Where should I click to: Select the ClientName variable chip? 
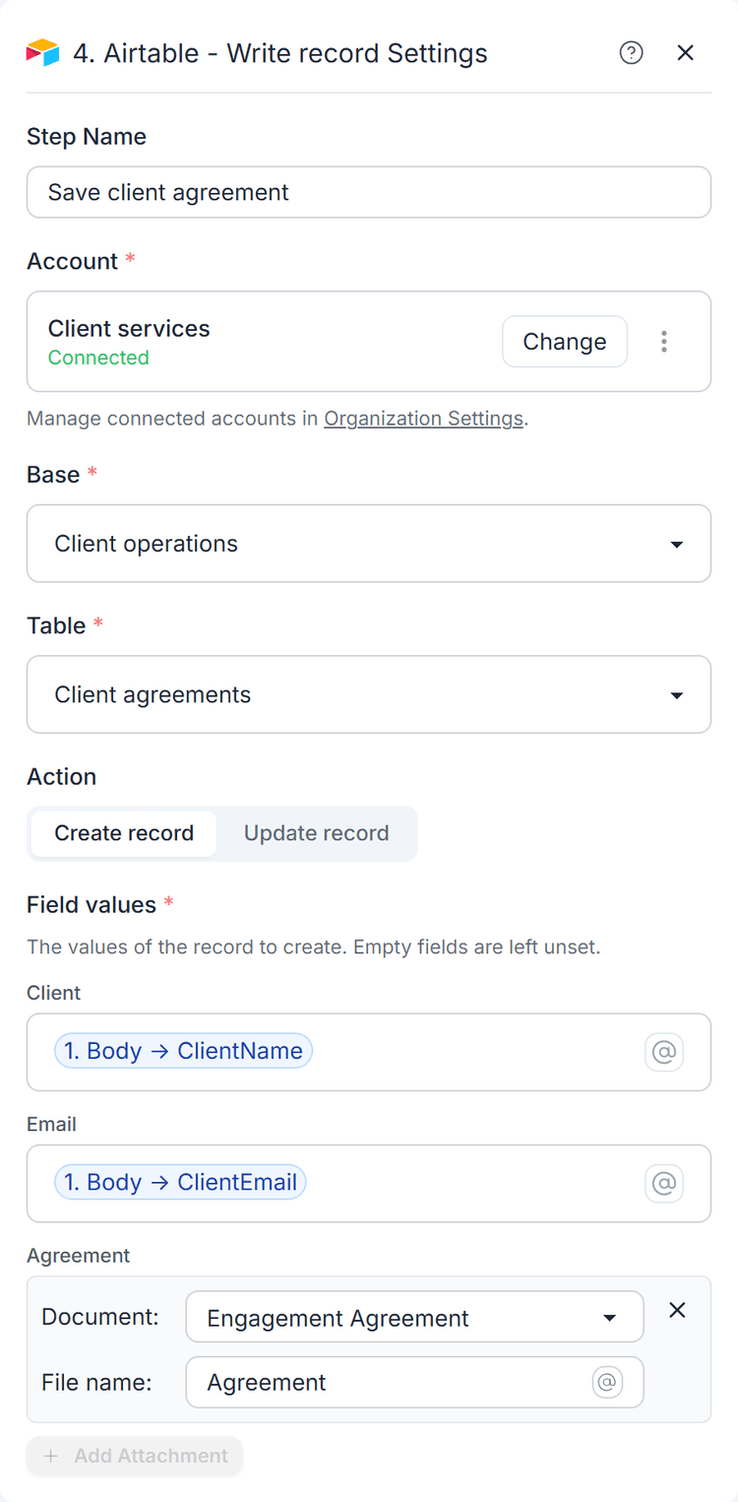tap(184, 1051)
